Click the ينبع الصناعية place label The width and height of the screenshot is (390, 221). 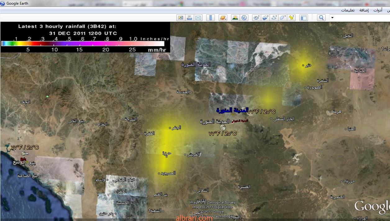click(27, 176)
